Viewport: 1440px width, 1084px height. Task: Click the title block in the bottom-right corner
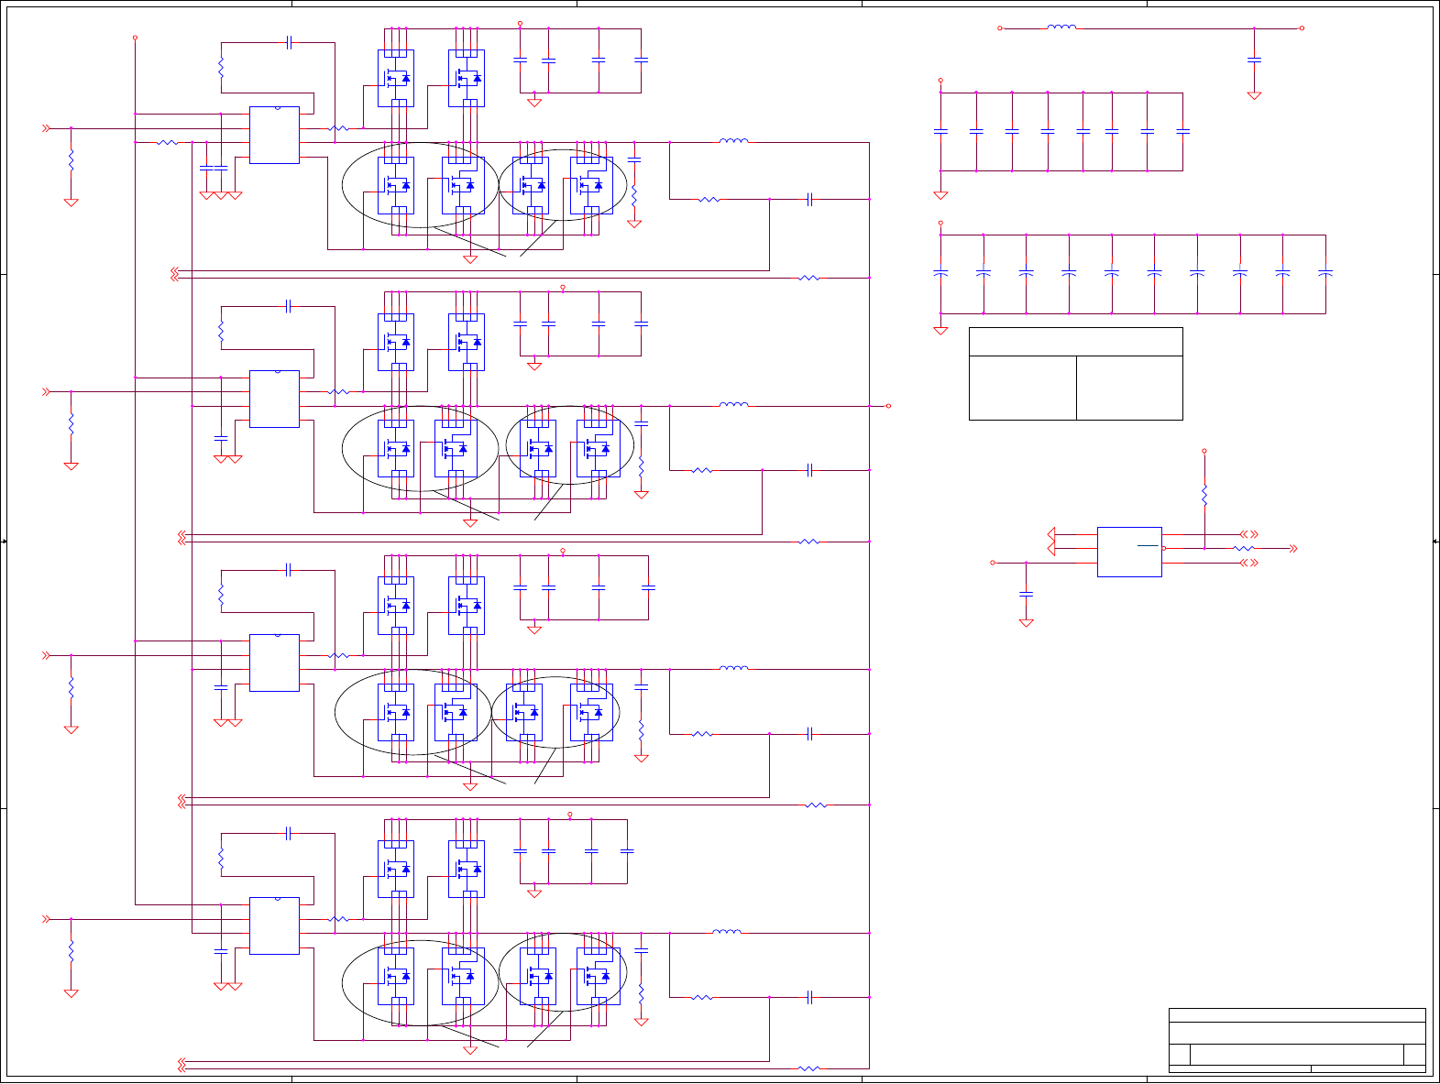coord(1297,1040)
